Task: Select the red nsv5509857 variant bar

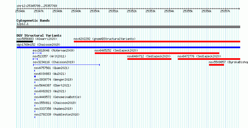Action: (216, 65)
